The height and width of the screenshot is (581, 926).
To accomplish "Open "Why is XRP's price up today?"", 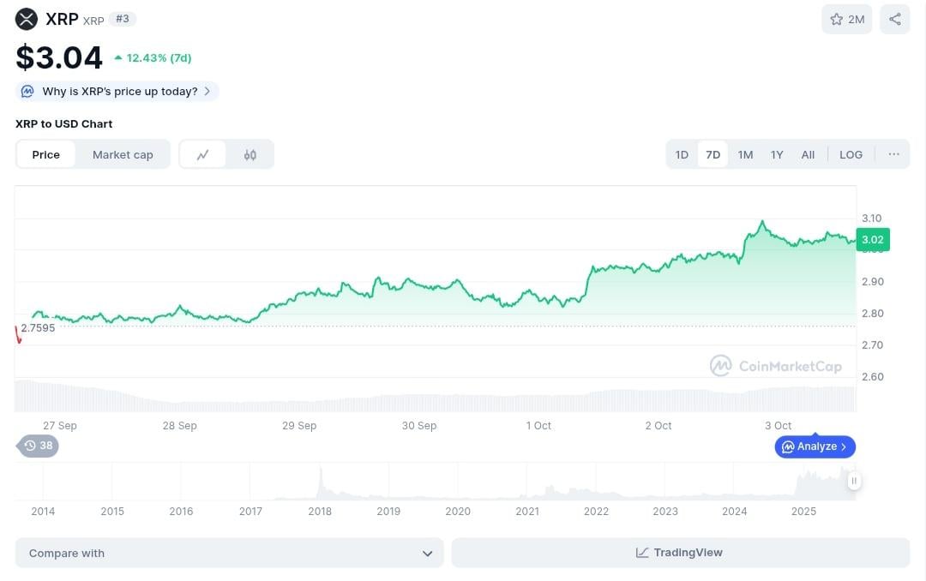I will (x=118, y=91).
